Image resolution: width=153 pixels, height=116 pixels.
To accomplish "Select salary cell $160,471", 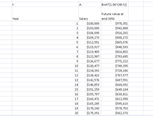I will pyautogui.click(x=90, y=99).
